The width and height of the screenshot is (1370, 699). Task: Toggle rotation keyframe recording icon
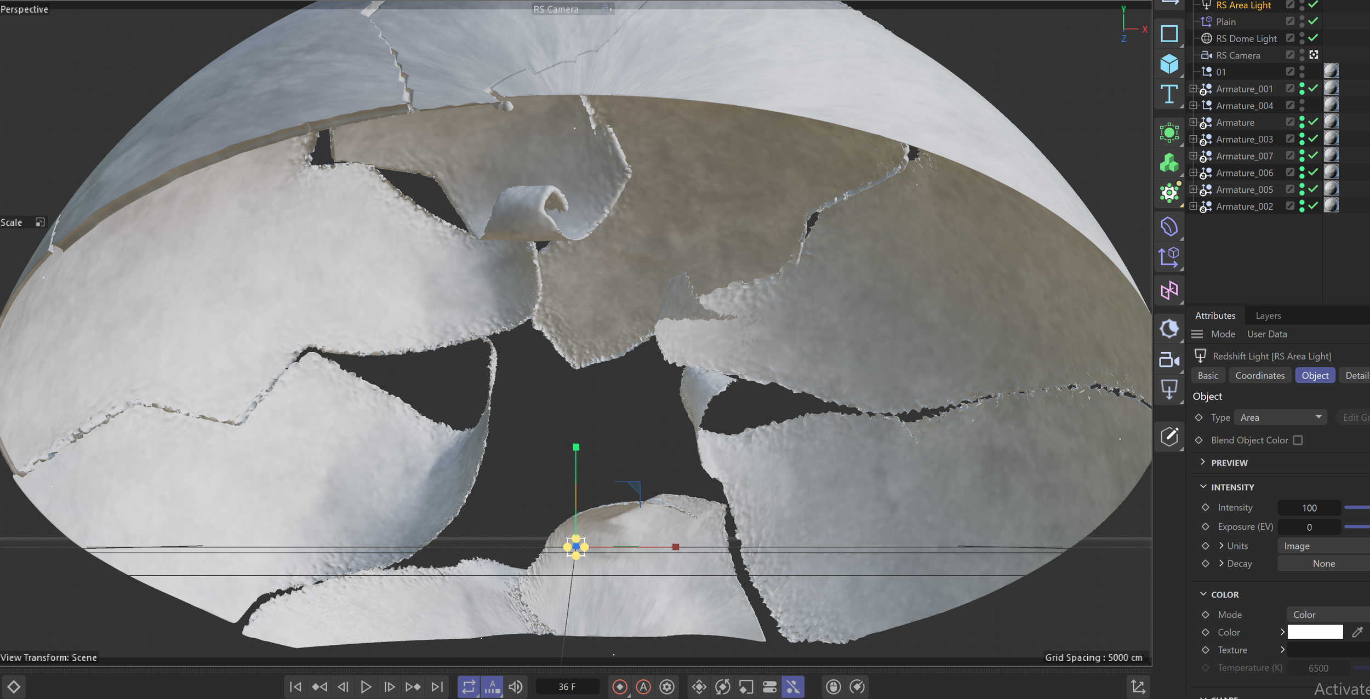(723, 686)
